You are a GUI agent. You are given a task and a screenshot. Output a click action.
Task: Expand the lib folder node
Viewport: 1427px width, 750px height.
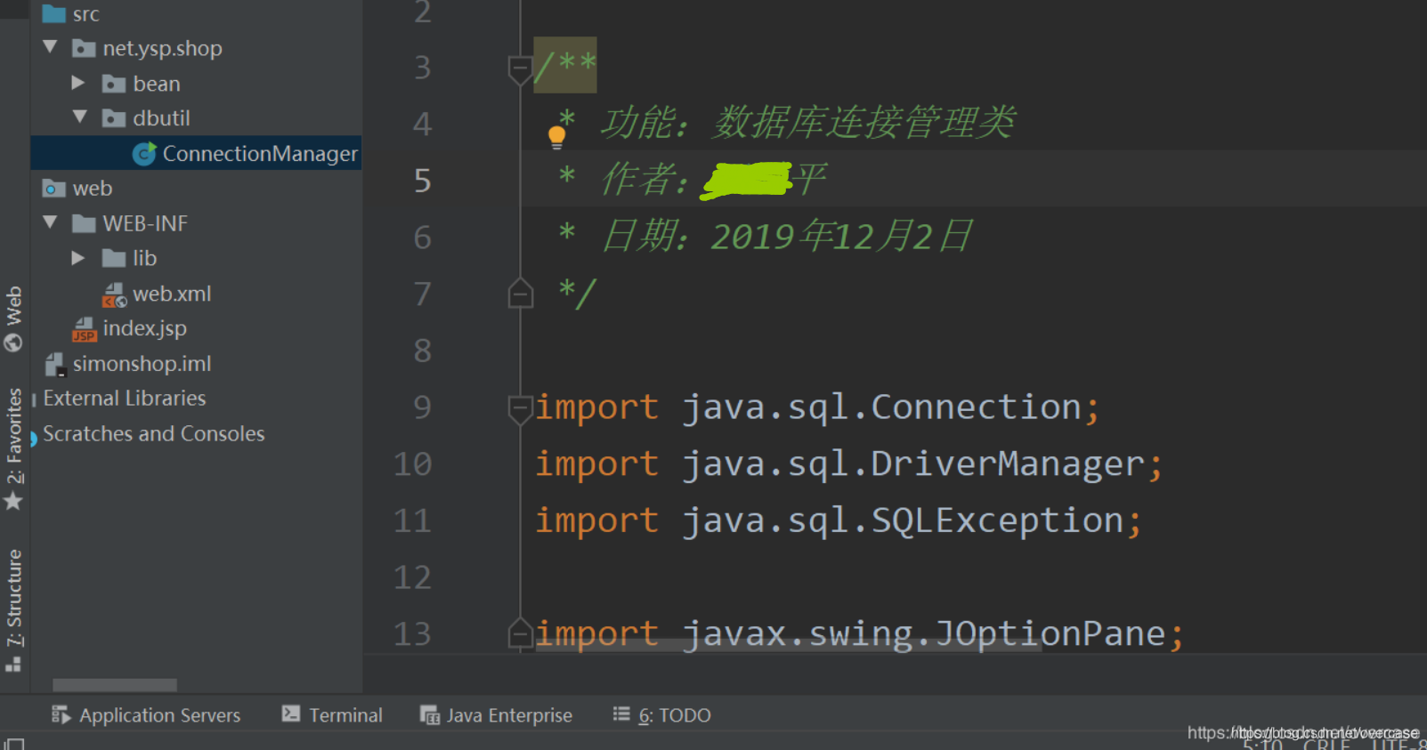tap(78, 258)
